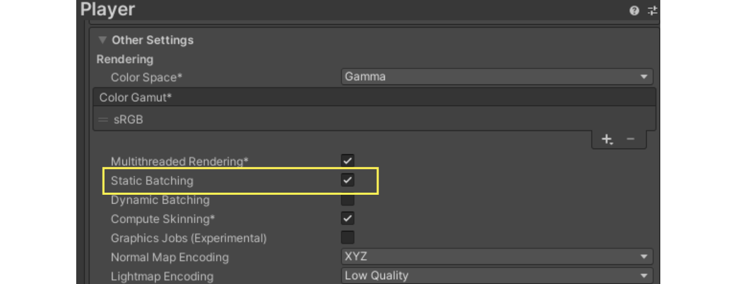Enable Graphics Jobs (Experimental) checkbox
The width and height of the screenshot is (736, 284).
pyautogui.click(x=347, y=237)
